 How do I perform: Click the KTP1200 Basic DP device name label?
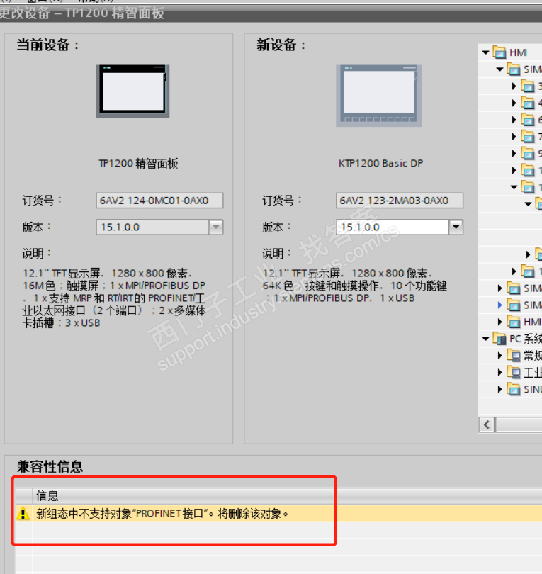[x=381, y=163]
